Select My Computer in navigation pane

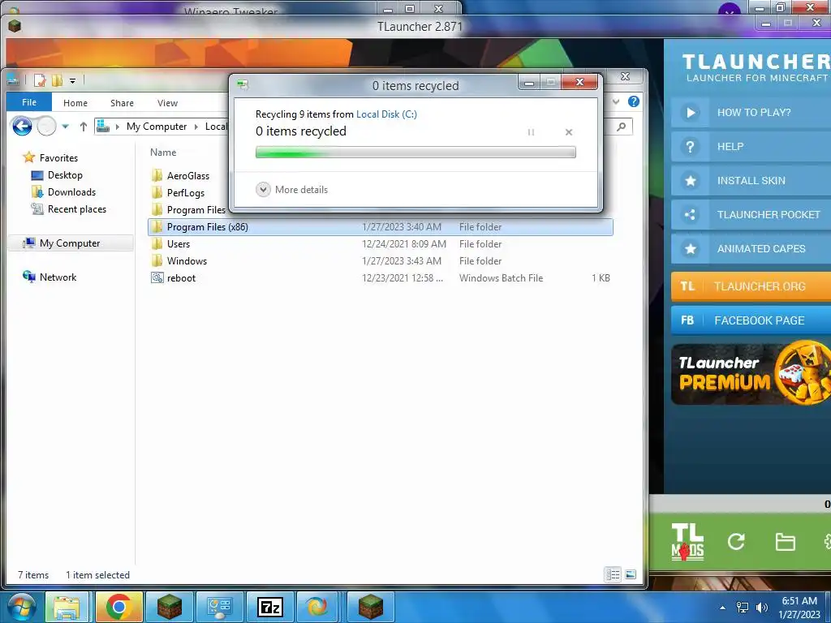click(70, 243)
